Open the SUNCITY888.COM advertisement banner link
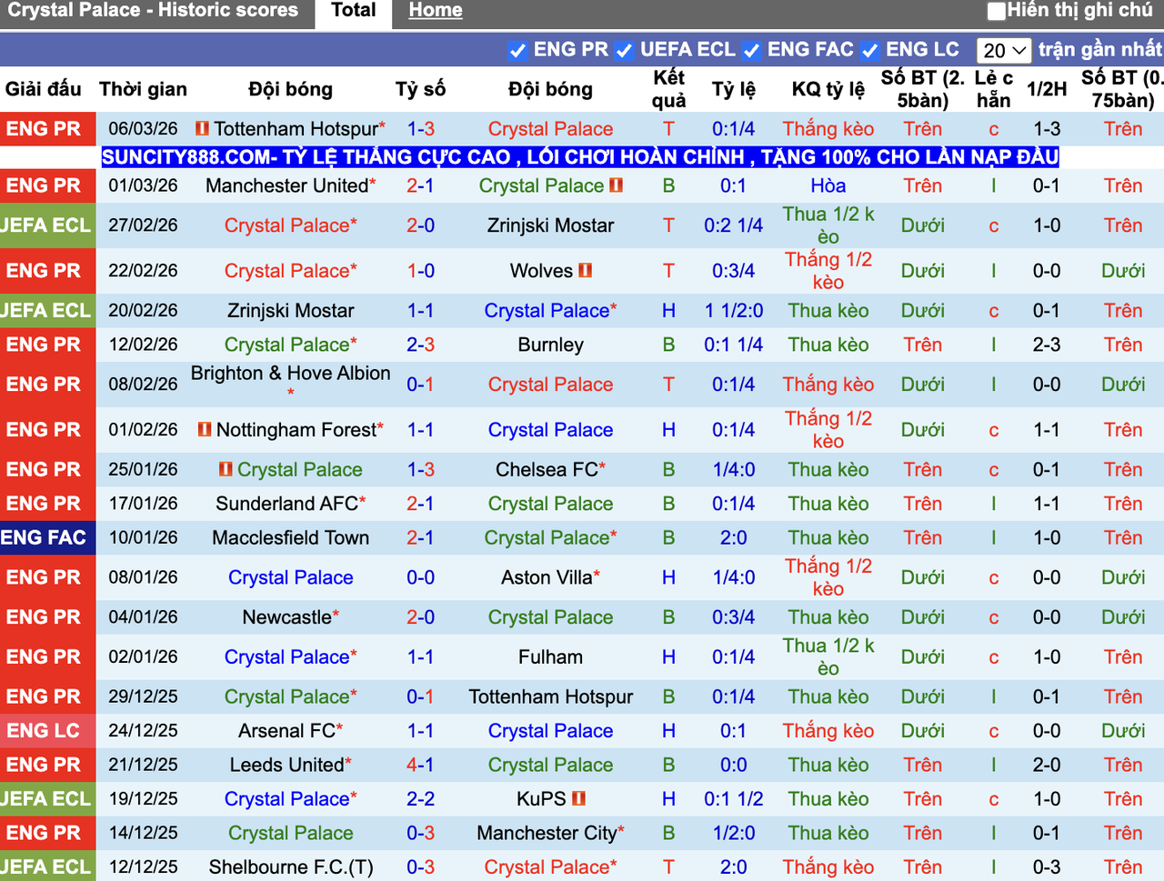Viewport: 1164px width, 881px height. 580,157
